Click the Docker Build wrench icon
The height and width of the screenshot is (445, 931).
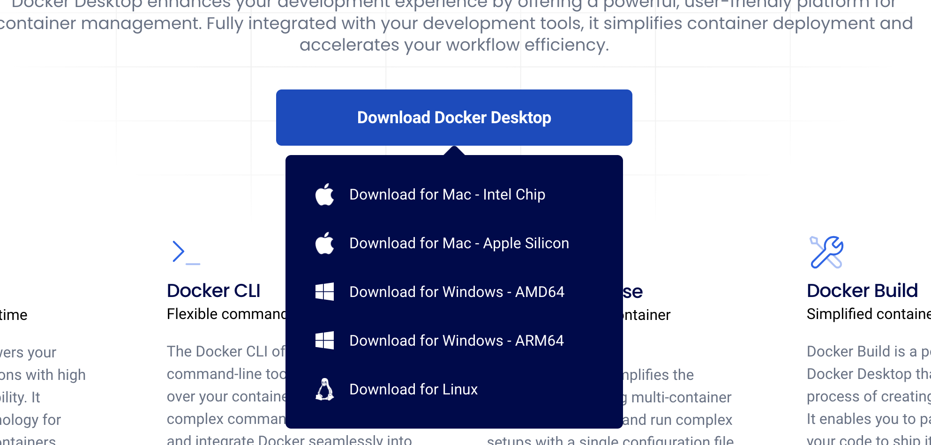pos(826,252)
